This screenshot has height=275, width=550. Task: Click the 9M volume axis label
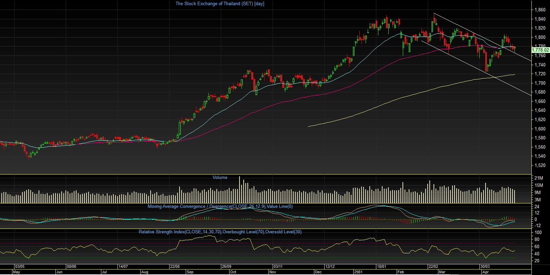538,192
